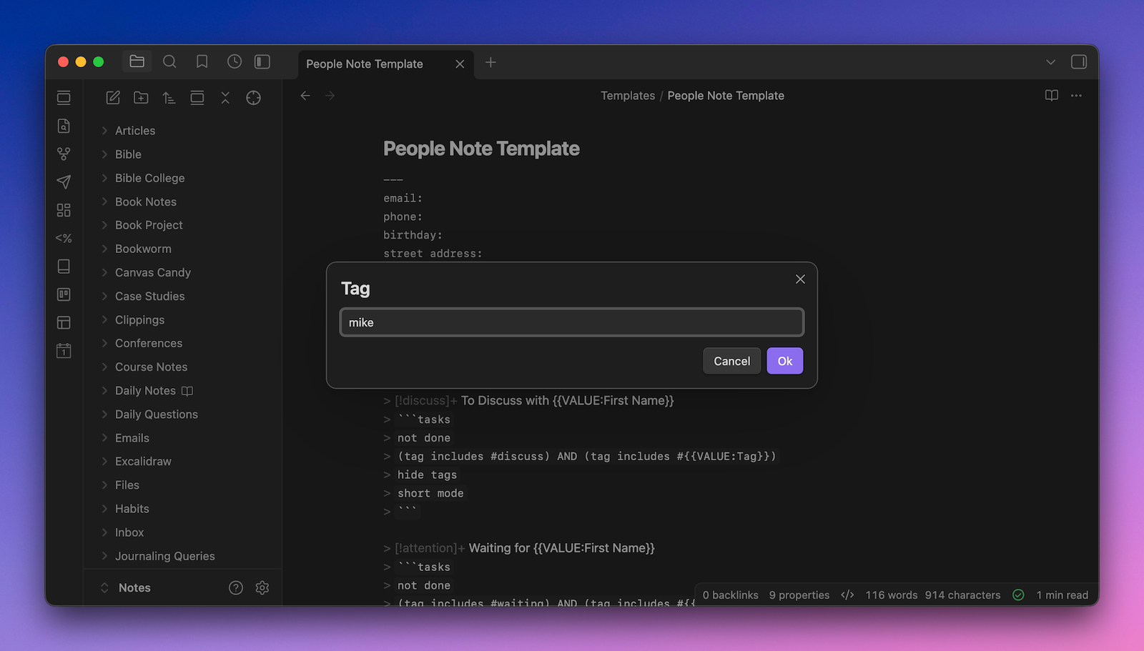The height and width of the screenshot is (651, 1144).
Task: Open the Notes vault switcher
Action: (134, 587)
